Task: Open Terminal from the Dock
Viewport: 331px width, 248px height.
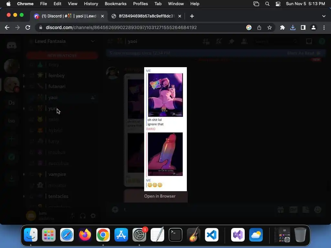Action: point(176,235)
